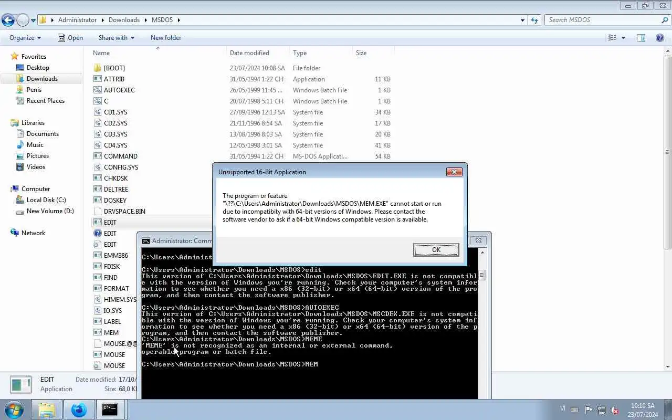Select the file named C
The height and width of the screenshot is (420, 672).
click(106, 101)
